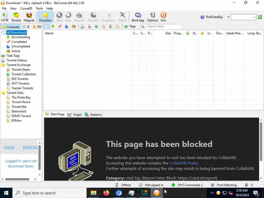Click the green Downloading filter arrow in filter bar
Viewport: 264px width, 198px height.
[53, 27]
